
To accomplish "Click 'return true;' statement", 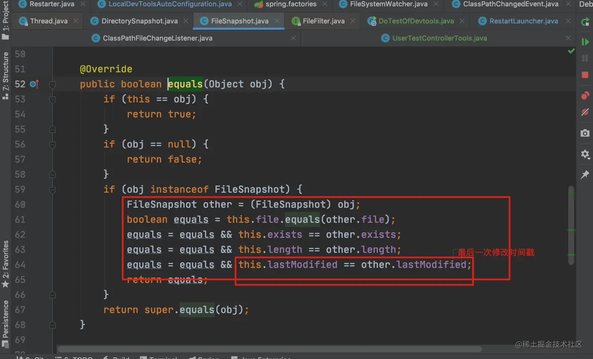I will pos(162,114).
